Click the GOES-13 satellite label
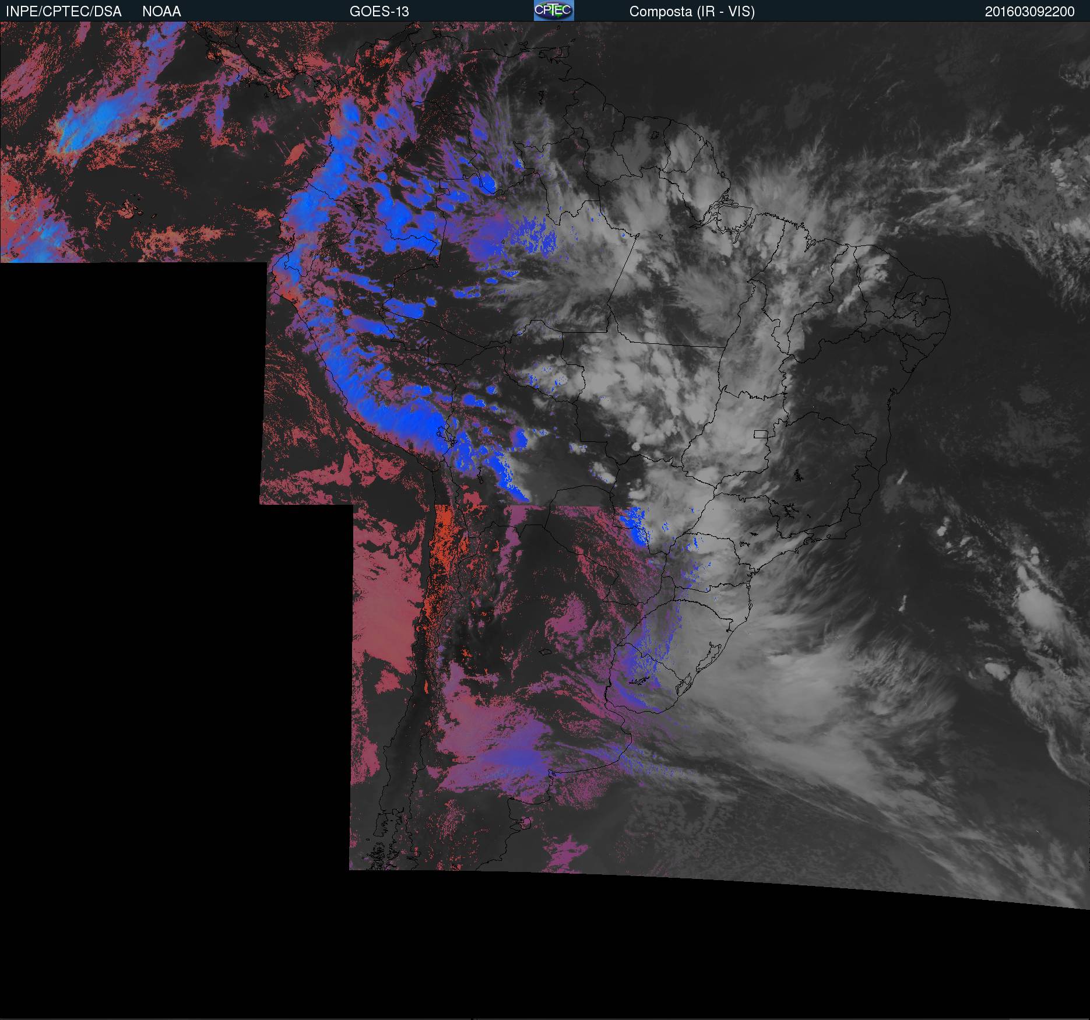1090x1020 pixels. (x=379, y=12)
